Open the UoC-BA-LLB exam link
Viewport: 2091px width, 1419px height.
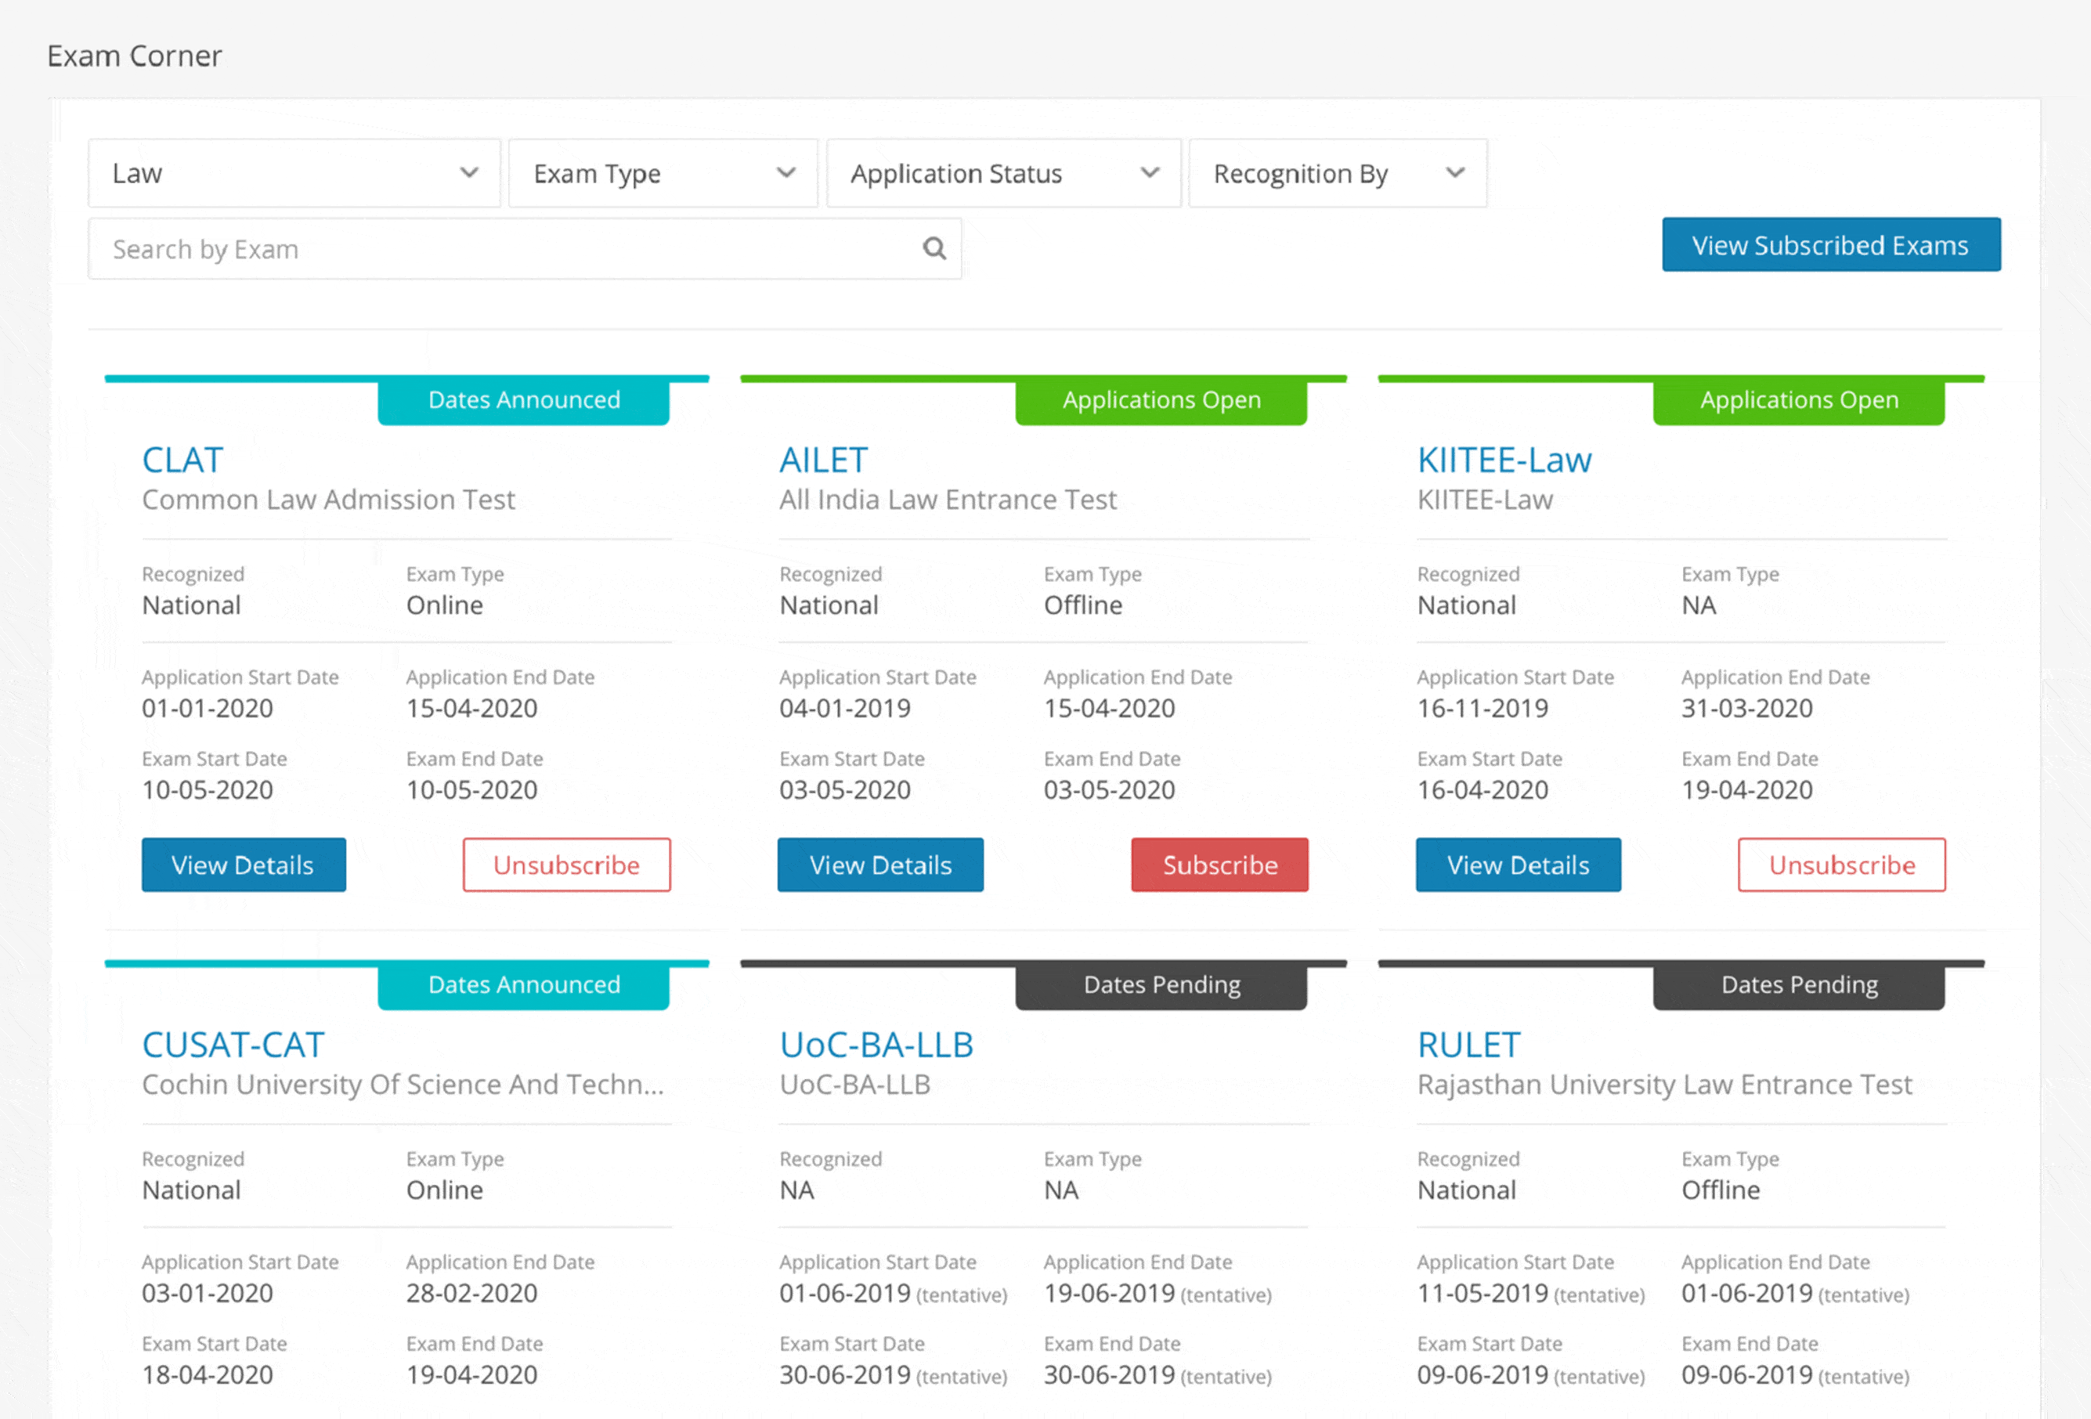click(x=876, y=1045)
